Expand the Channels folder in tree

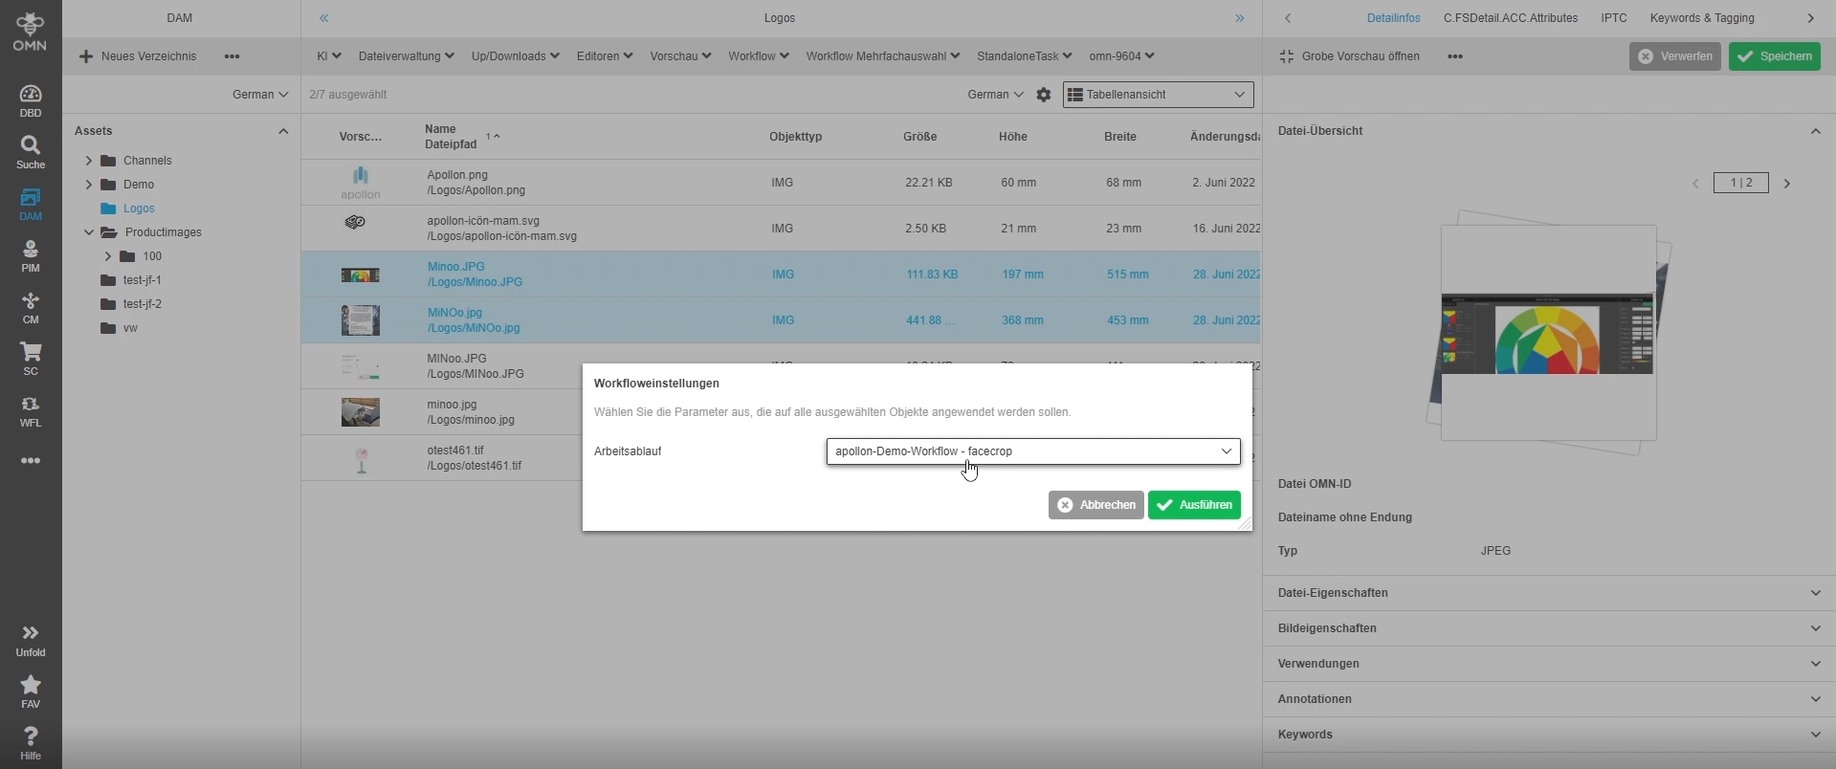tap(89, 161)
